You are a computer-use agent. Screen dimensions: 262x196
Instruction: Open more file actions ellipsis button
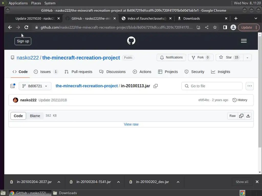point(250,86)
